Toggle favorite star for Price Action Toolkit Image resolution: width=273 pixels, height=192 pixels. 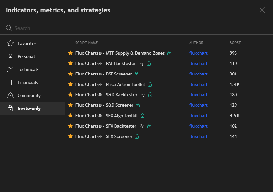click(x=70, y=84)
